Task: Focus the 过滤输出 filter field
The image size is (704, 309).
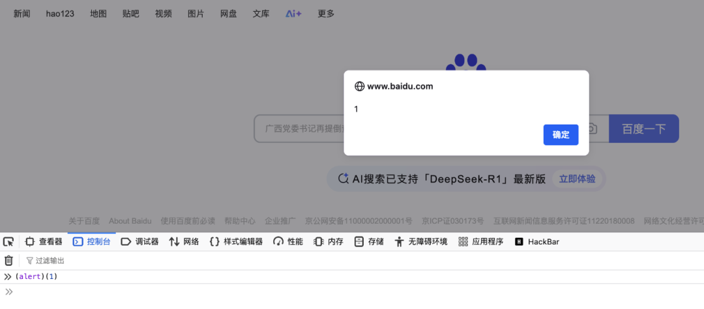Action: coord(364,261)
